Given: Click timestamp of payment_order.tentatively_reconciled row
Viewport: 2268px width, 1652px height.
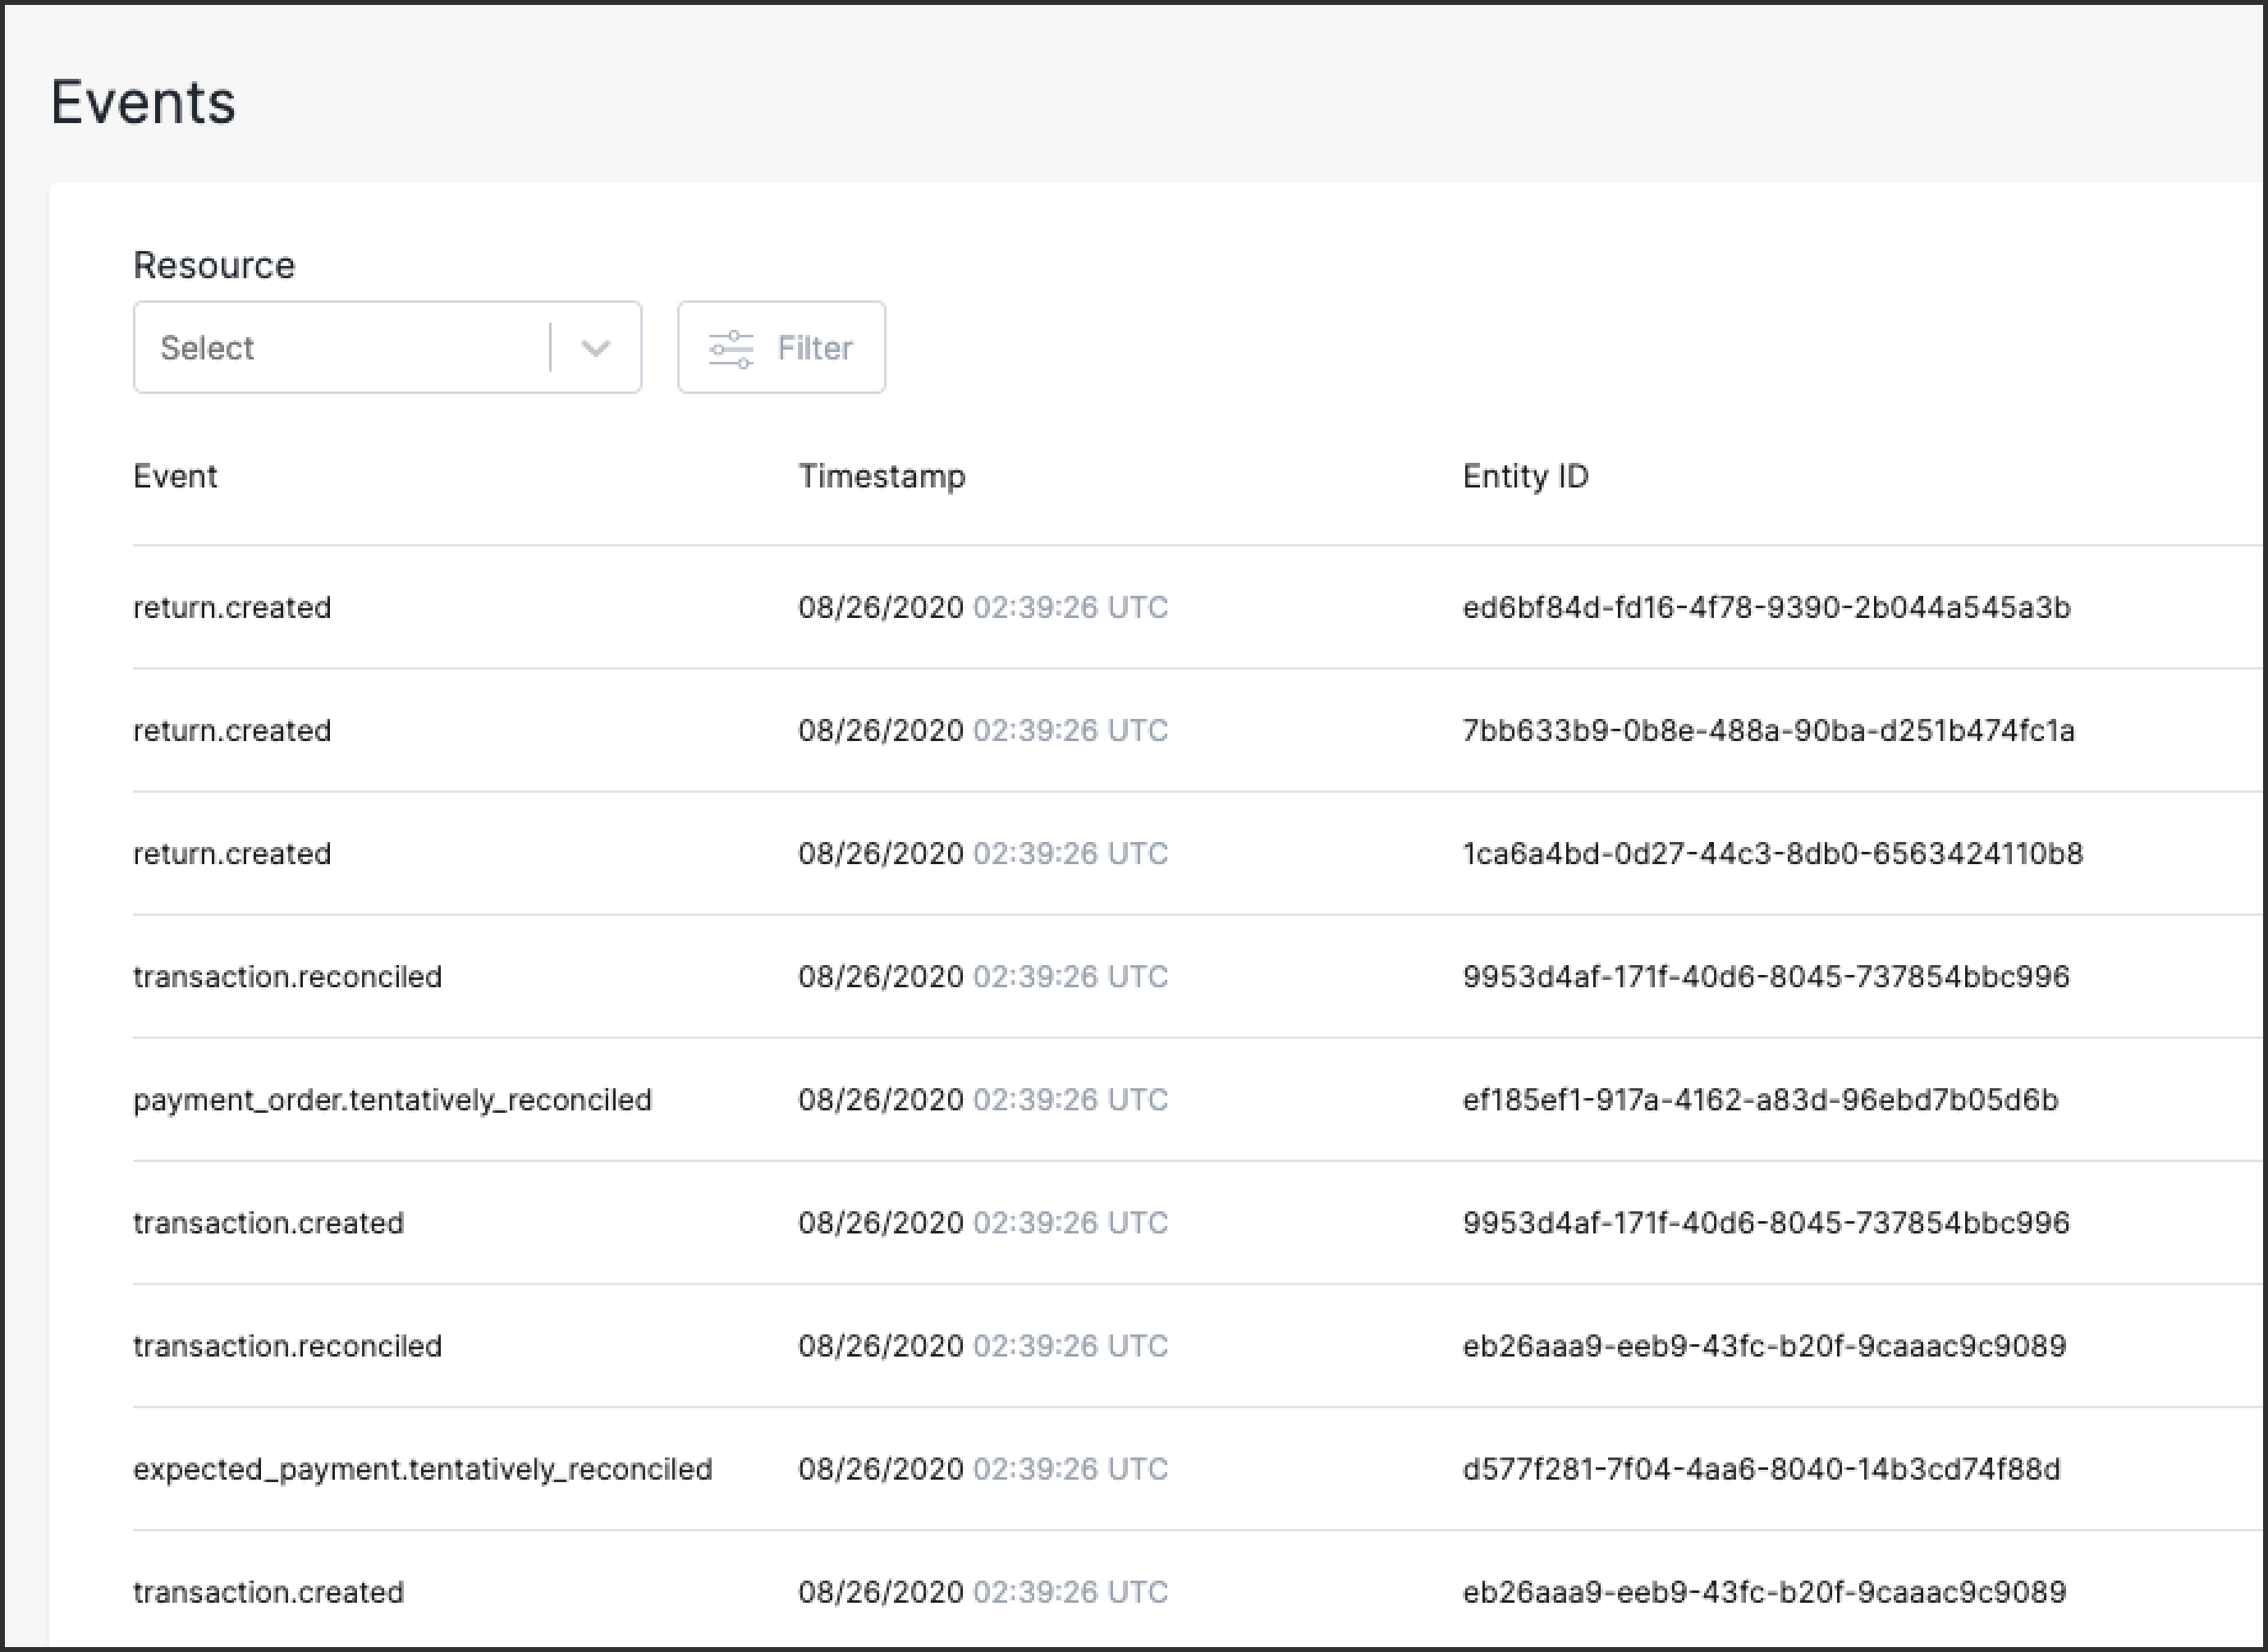Looking at the screenshot, I should point(982,1100).
